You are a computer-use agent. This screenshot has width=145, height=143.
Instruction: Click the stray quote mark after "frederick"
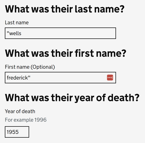pos(29,77)
